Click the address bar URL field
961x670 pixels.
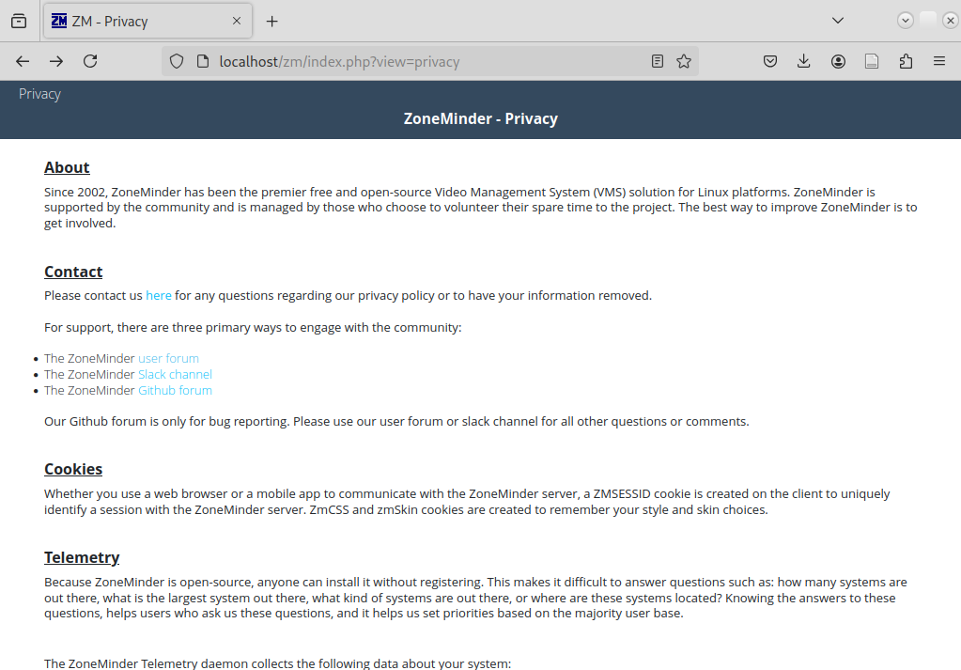pyautogui.click(x=429, y=61)
